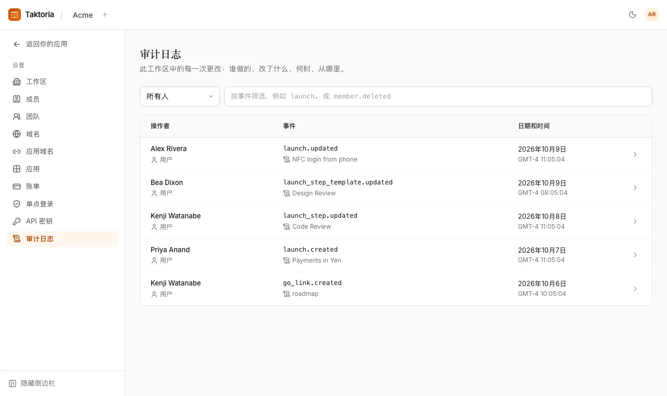Click Acme workspace name in header
Screen dimensions: 667x396
(83, 15)
